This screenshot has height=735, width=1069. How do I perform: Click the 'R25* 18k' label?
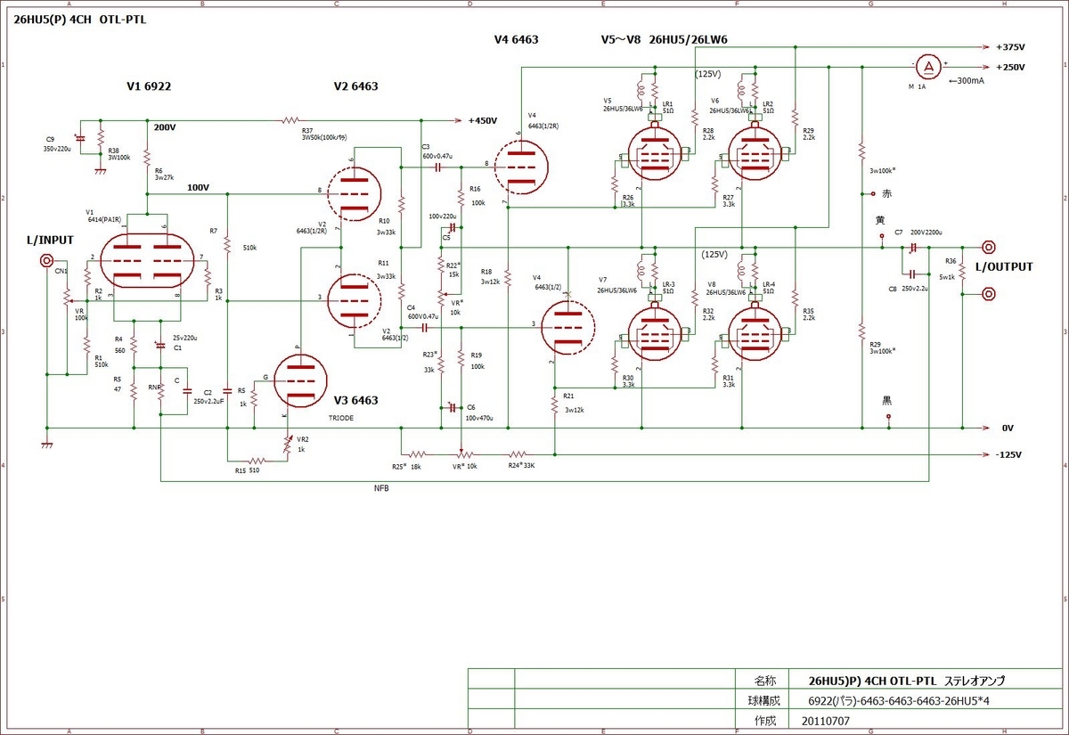407,466
